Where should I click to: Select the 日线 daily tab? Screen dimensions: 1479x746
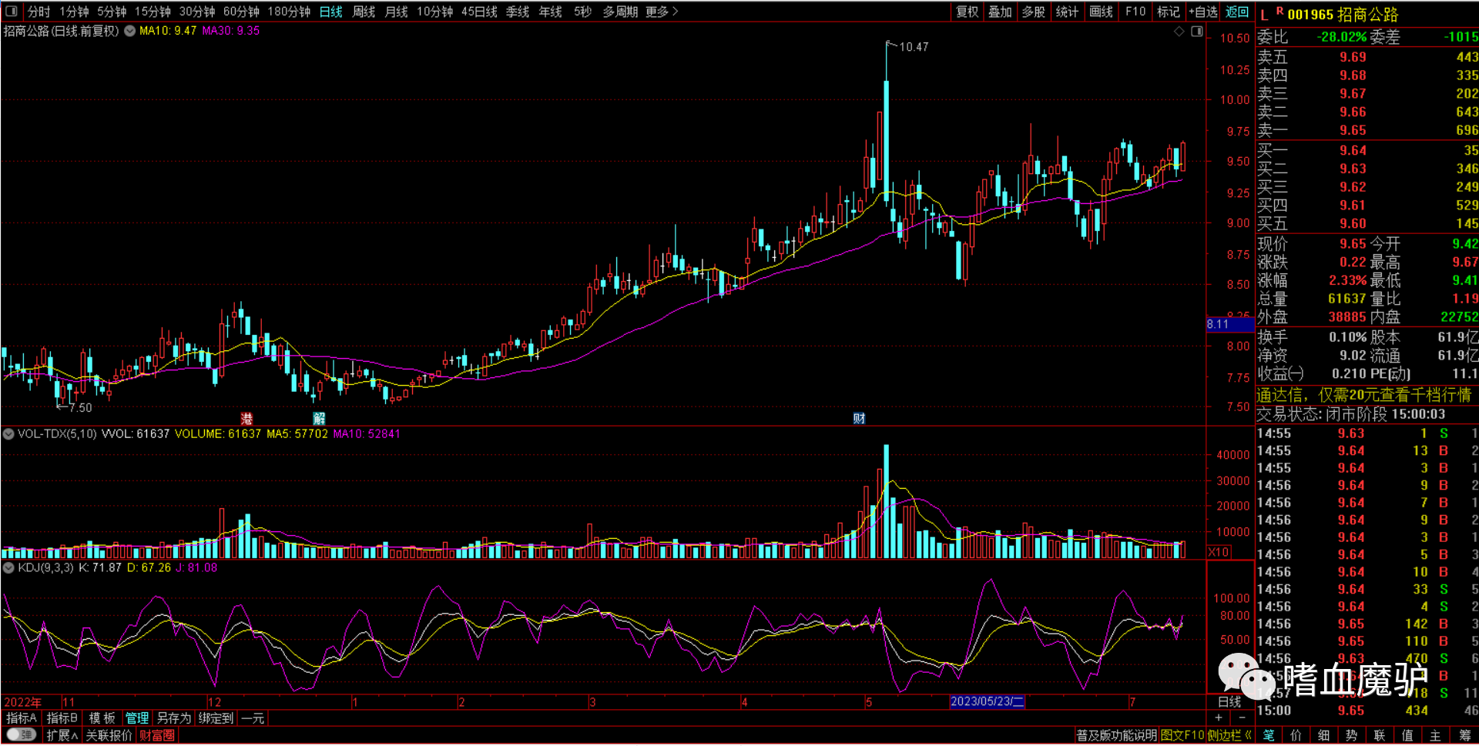point(330,12)
